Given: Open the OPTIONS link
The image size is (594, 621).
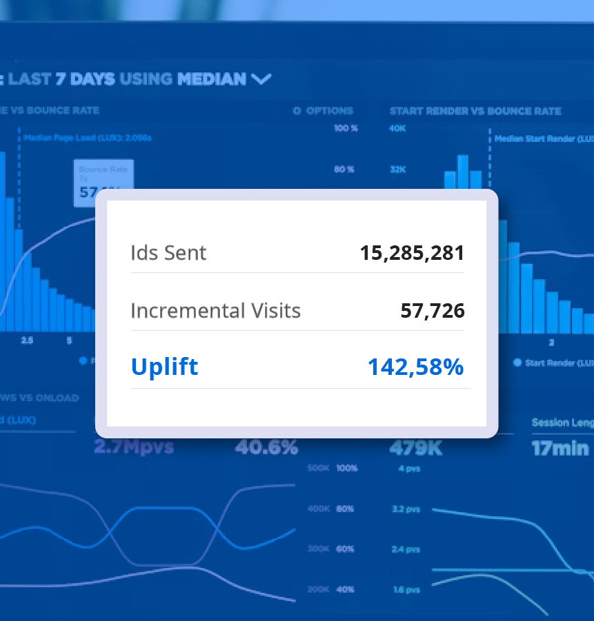Looking at the screenshot, I should point(329,111).
